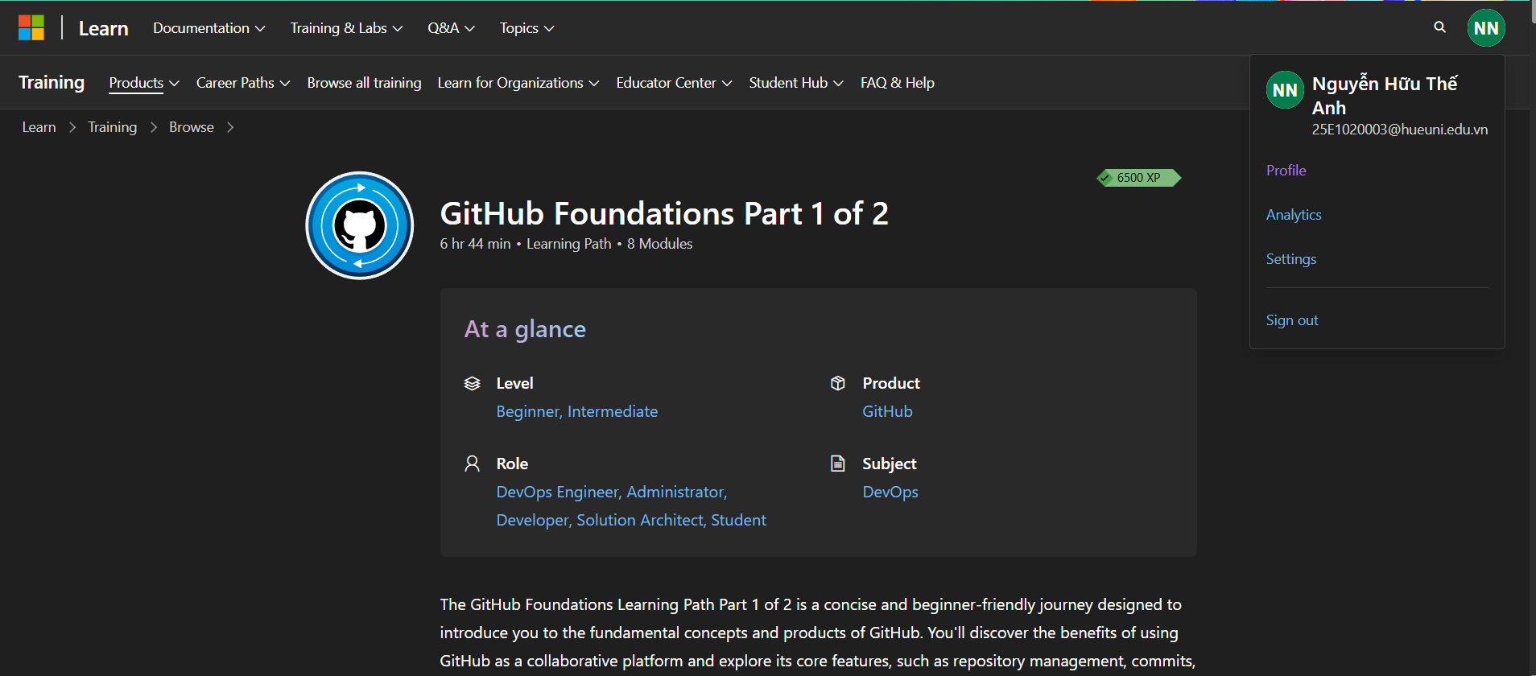Screen dimensions: 1536x676
Task: Click the Product cube icon
Action: (x=838, y=383)
